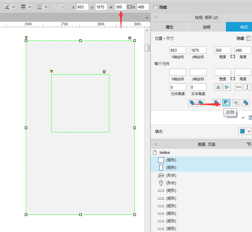This screenshot has height=232, width=252.
Task: Open the widget style selector dropdown
Action: click(243, 118)
